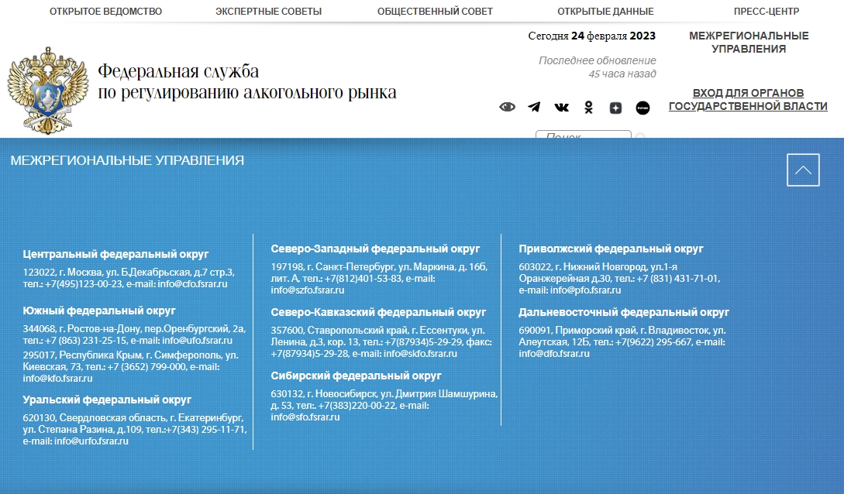Go to the ОТКРЫТЫЕ ДАННЫЕ menu item

tap(605, 12)
